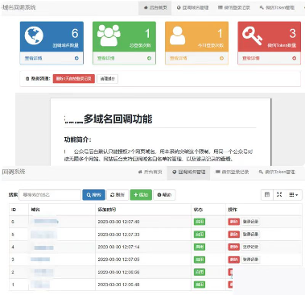Click the number 6 in the blue card

(x=75, y=33)
